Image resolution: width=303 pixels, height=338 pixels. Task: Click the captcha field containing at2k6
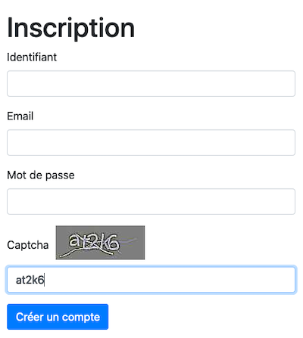click(151, 280)
